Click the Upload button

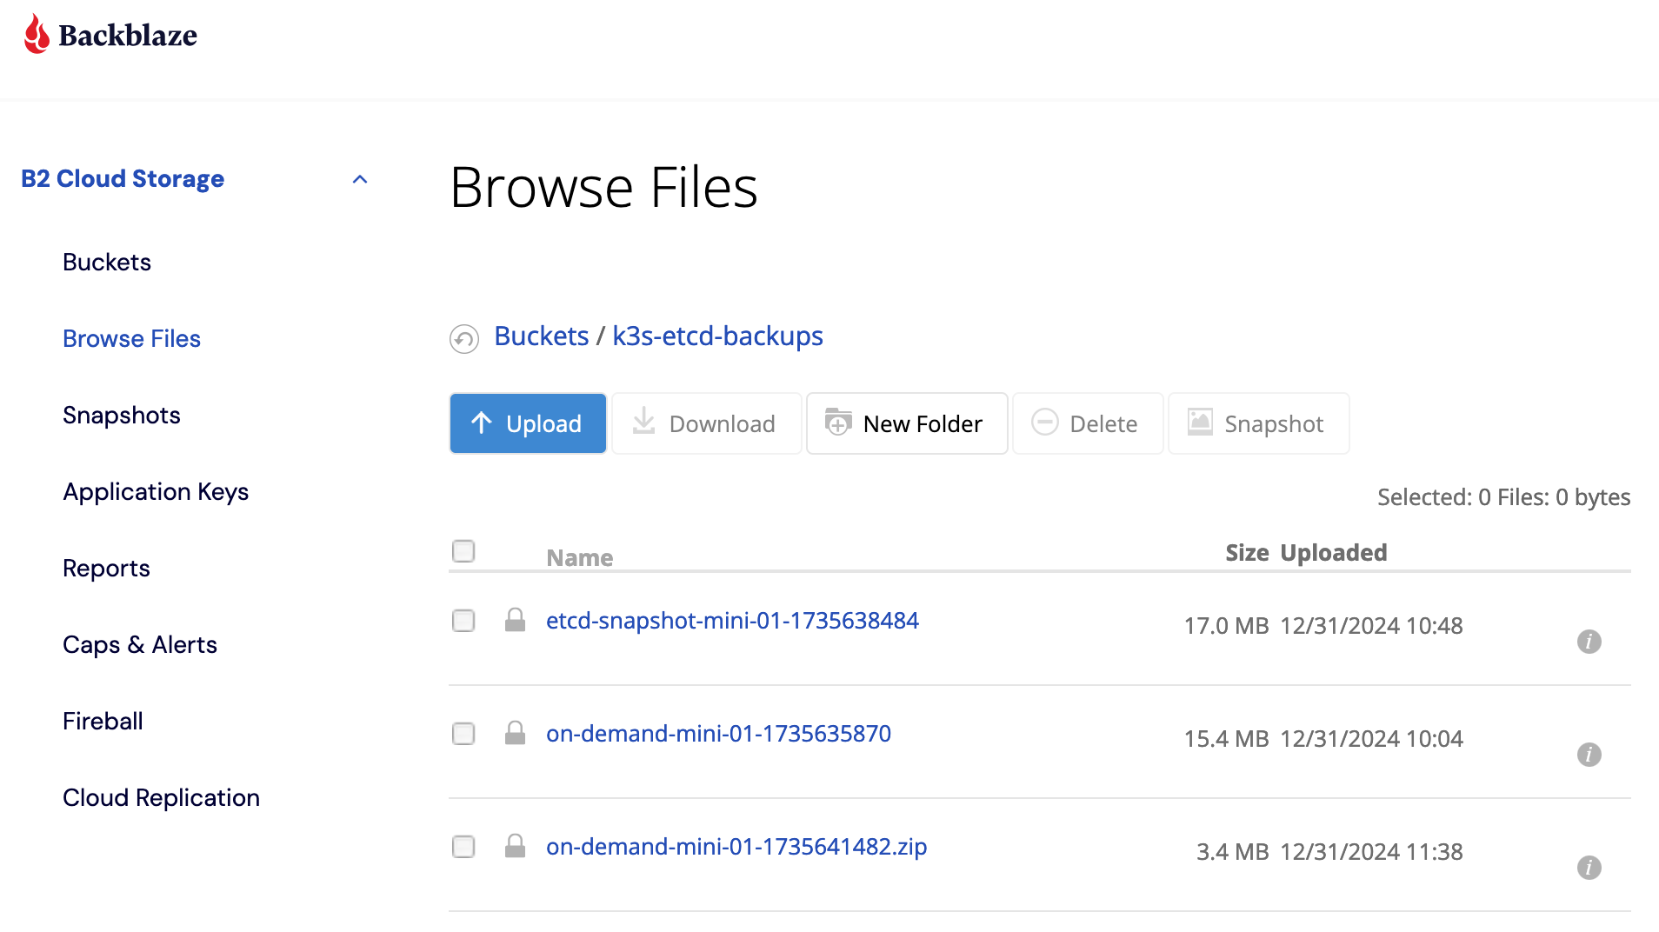(528, 423)
